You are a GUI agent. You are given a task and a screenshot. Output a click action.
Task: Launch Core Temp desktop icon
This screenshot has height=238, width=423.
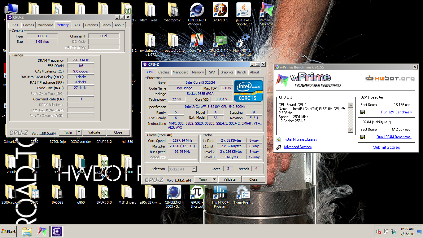[197, 43]
